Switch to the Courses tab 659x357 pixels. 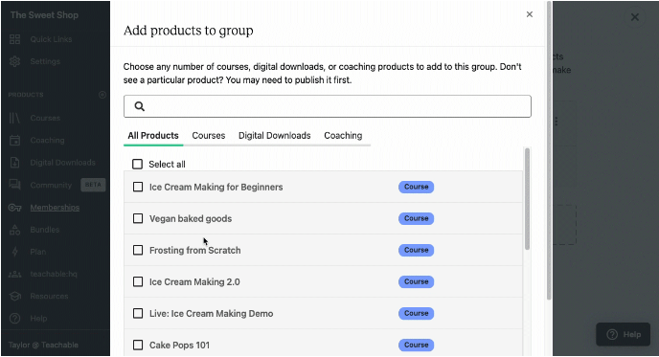[x=209, y=136]
